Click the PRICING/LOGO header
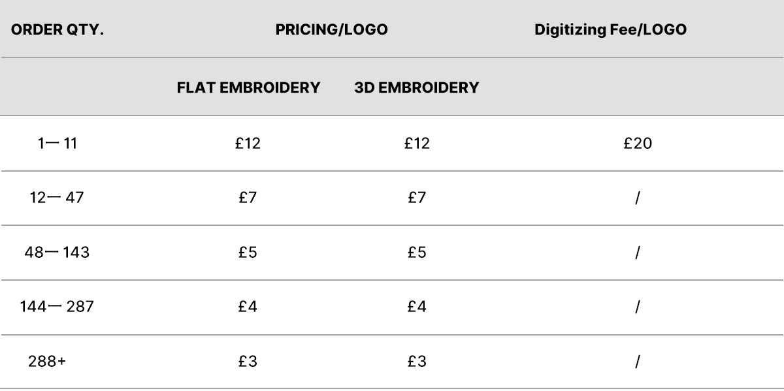Image resolution: width=784 pixels, height=391 pixels. (331, 30)
